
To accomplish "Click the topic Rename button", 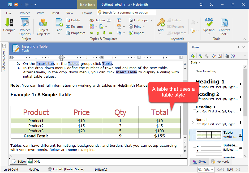I will pos(75,27).
